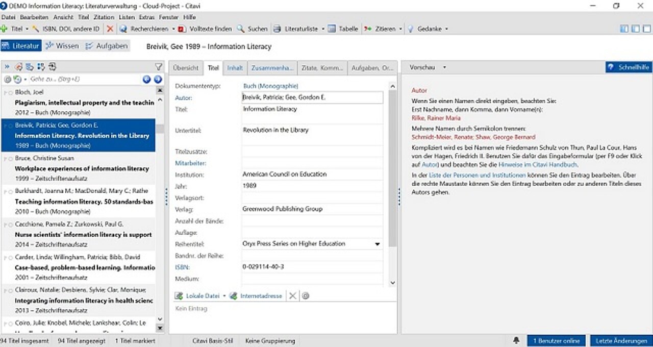
Task: Toggle the three-pane layout icon at top right
Action: [x=624, y=29]
